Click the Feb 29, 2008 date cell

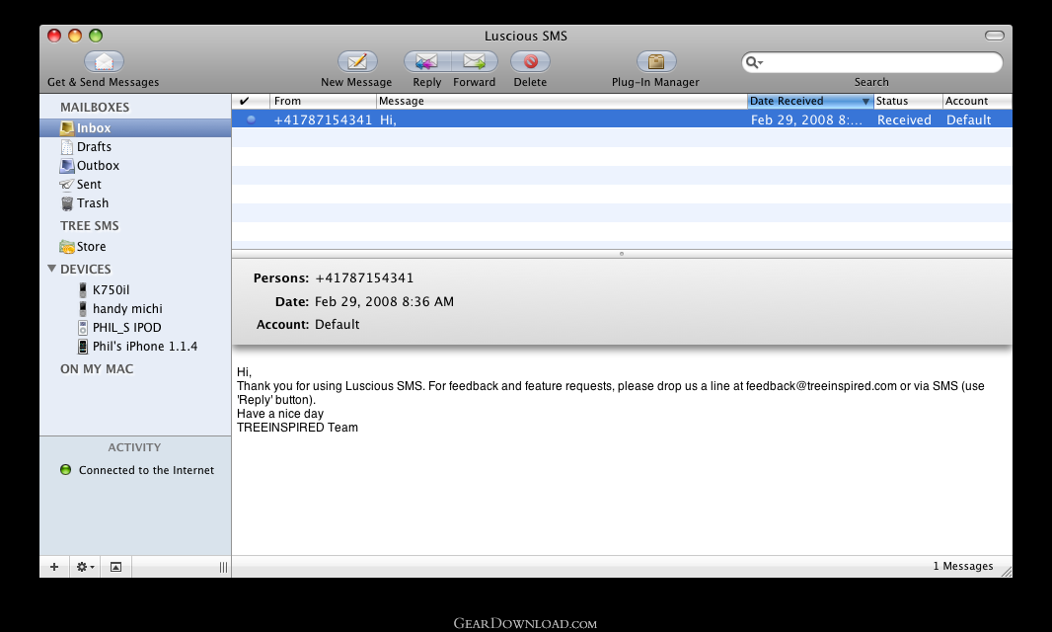click(x=805, y=119)
